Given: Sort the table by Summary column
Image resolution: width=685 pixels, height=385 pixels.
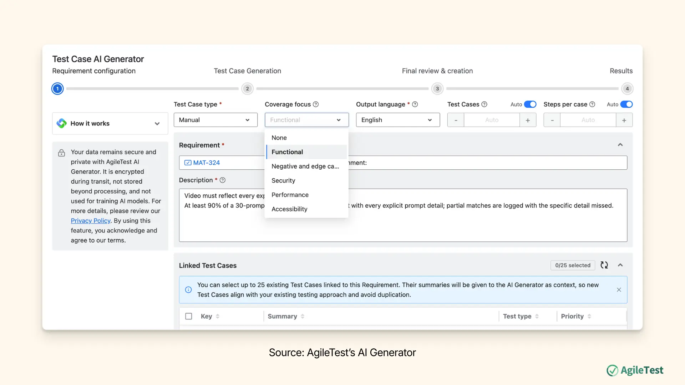Looking at the screenshot, I should click(303, 316).
